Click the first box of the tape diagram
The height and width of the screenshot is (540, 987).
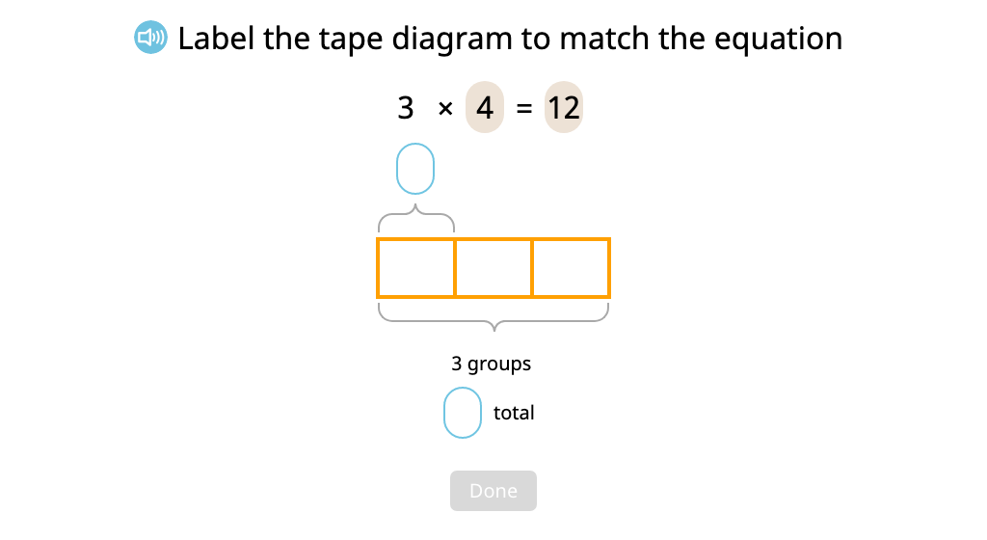coord(415,268)
